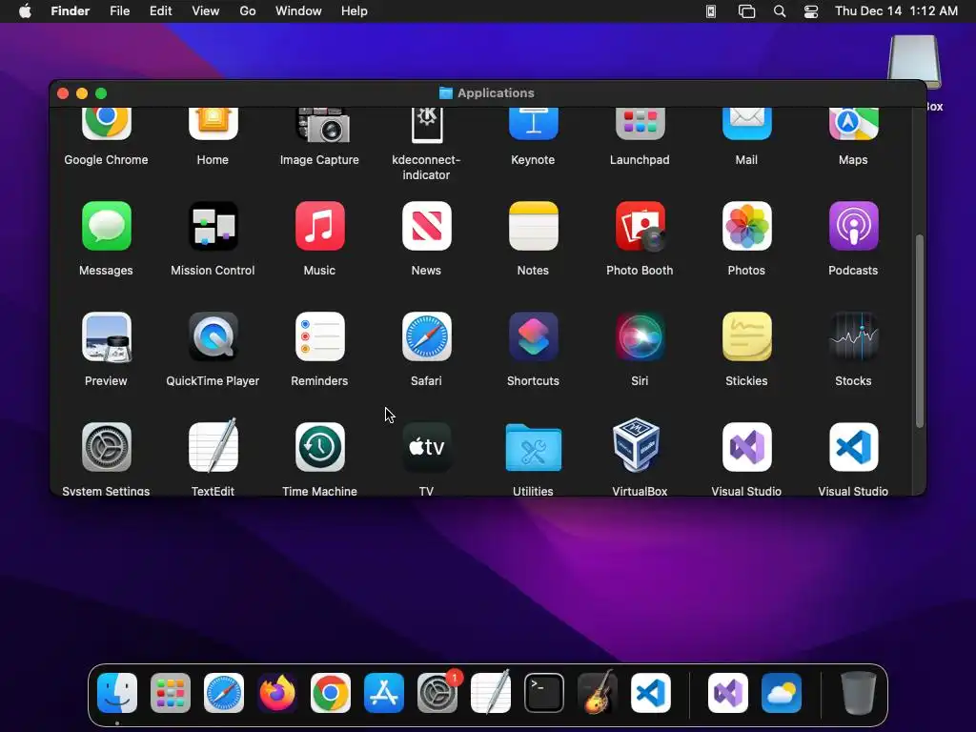
Task: Open the Go menu
Action: 248,11
